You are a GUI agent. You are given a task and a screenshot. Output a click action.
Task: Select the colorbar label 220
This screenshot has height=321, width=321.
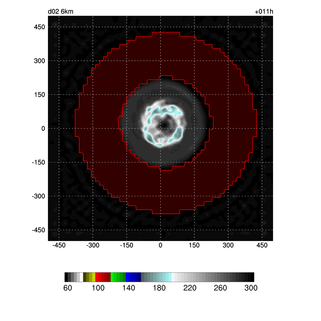point(190,288)
